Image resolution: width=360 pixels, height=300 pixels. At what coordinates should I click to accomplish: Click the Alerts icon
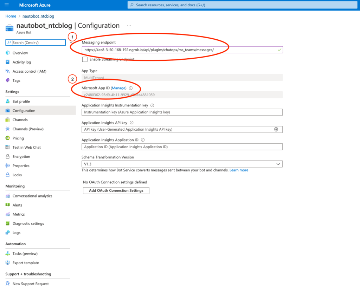click(8, 205)
